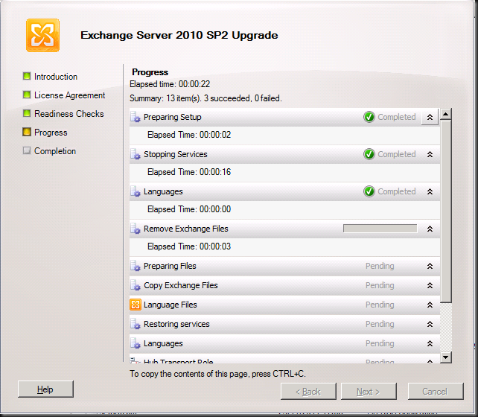Image resolution: width=478 pixels, height=417 pixels.
Task: Click Pending status of Preparing Files
Action: coord(380,266)
